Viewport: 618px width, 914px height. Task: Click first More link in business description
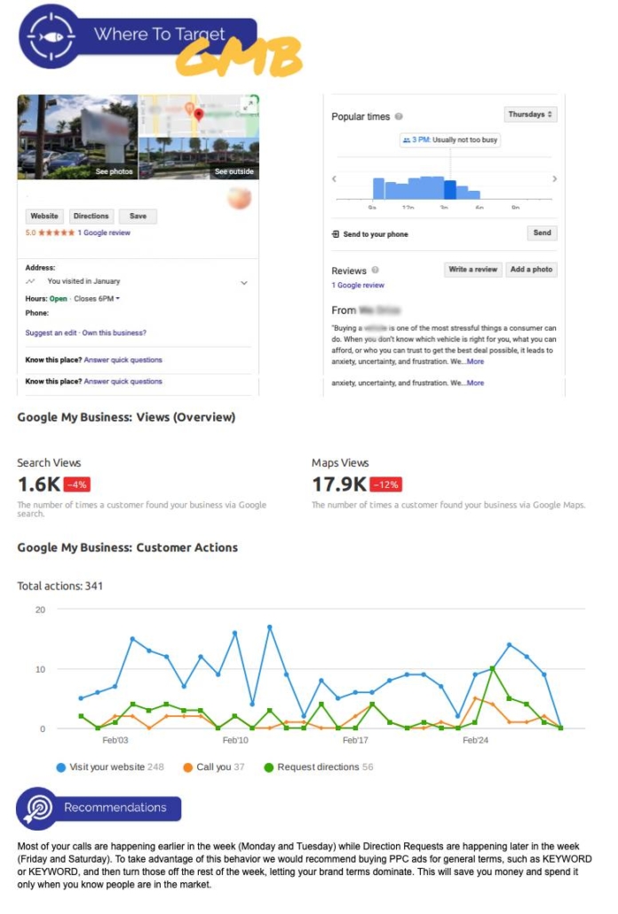pyautogui.click(x=475, y=361)
